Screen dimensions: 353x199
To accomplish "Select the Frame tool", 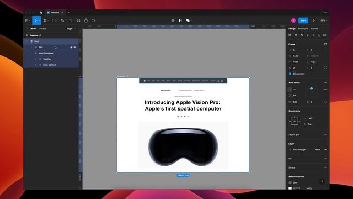I will click(45, 20).
